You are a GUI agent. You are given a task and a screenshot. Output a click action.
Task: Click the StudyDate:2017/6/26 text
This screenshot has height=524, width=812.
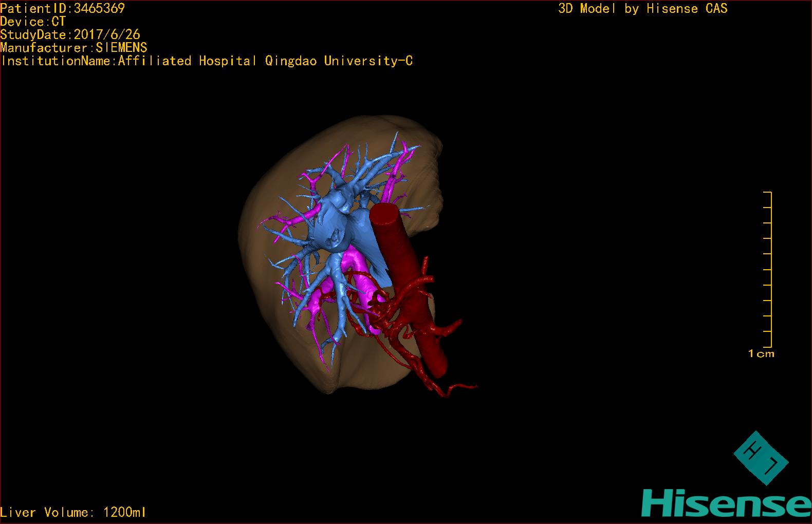point(70,35)
